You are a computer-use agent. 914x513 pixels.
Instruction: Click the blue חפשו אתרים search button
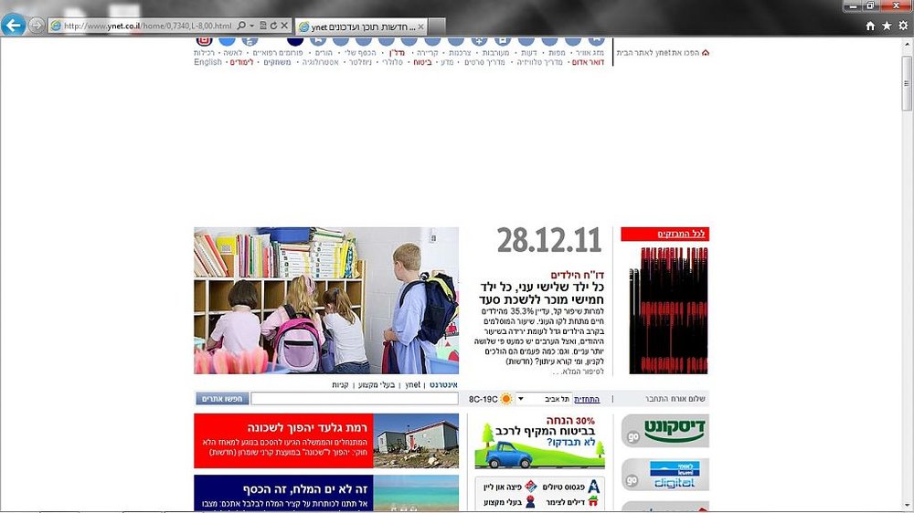click(x=221, y=399)
